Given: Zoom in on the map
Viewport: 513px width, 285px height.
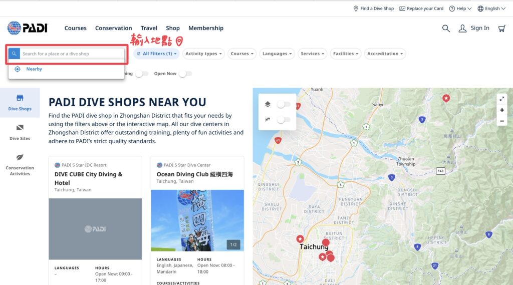Looking at the screenshot, I should [x=501, y=110].
